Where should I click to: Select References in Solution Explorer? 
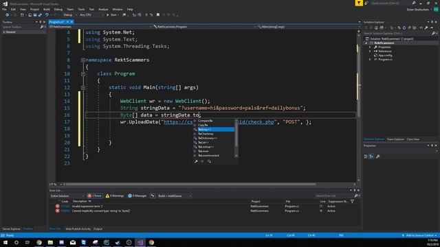(x=385, y=51)
